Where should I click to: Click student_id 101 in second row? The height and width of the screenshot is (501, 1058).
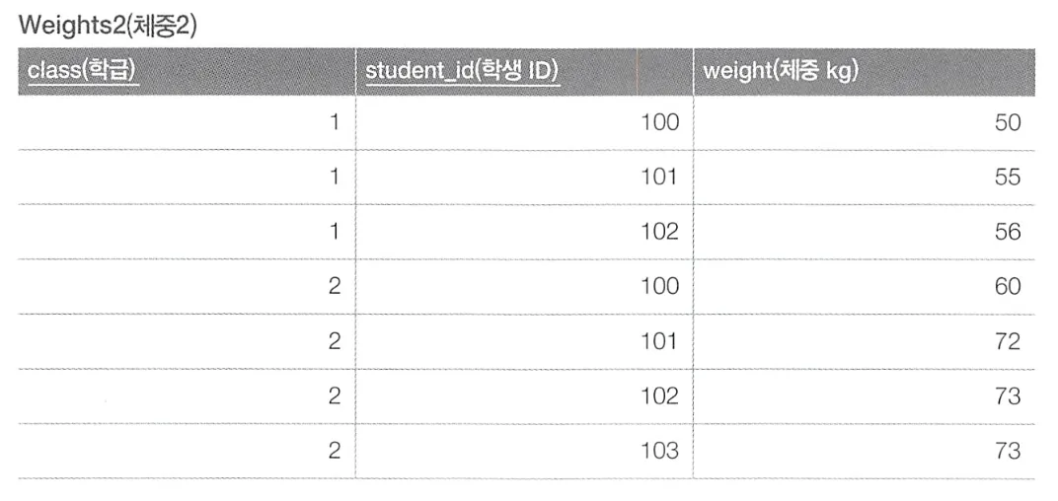coord(524,178)
